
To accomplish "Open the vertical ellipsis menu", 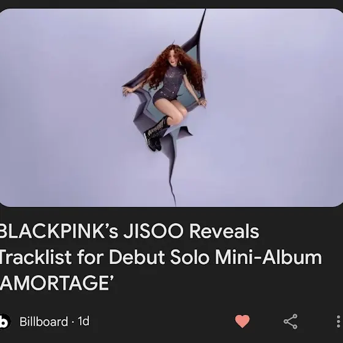I will (x=338, y=322).
